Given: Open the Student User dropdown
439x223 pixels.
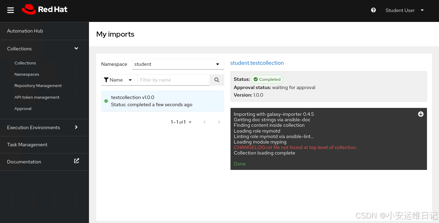Looking at the screenshot, I should tap(405, 10).
